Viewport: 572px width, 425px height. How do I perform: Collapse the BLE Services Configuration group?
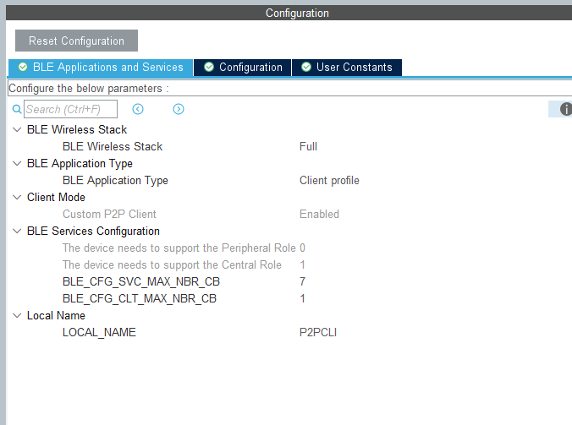(x=17, y=232)
